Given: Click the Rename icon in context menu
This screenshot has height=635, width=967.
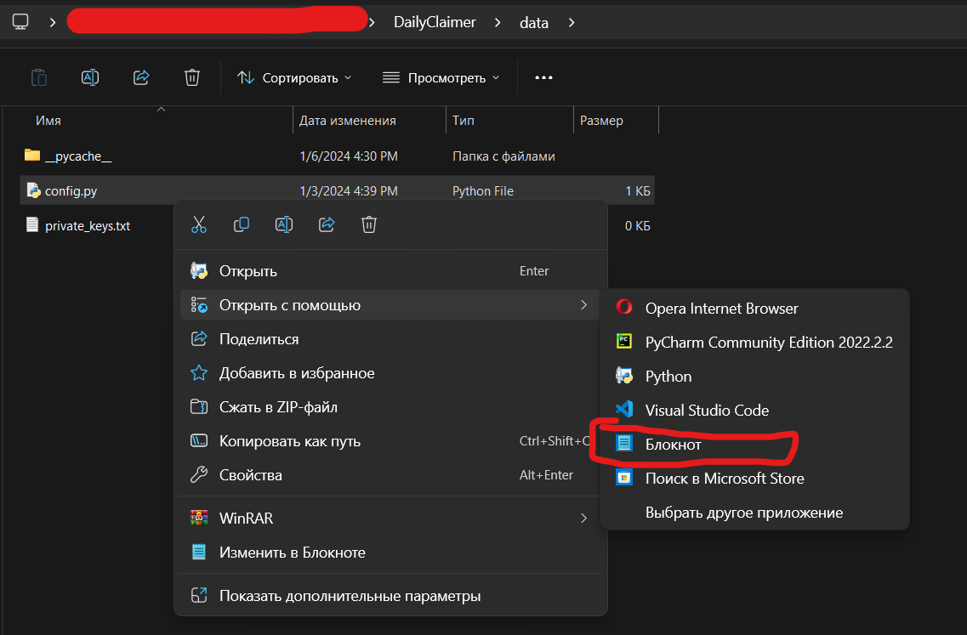Looking at the screenshot, I should point(284,224).
